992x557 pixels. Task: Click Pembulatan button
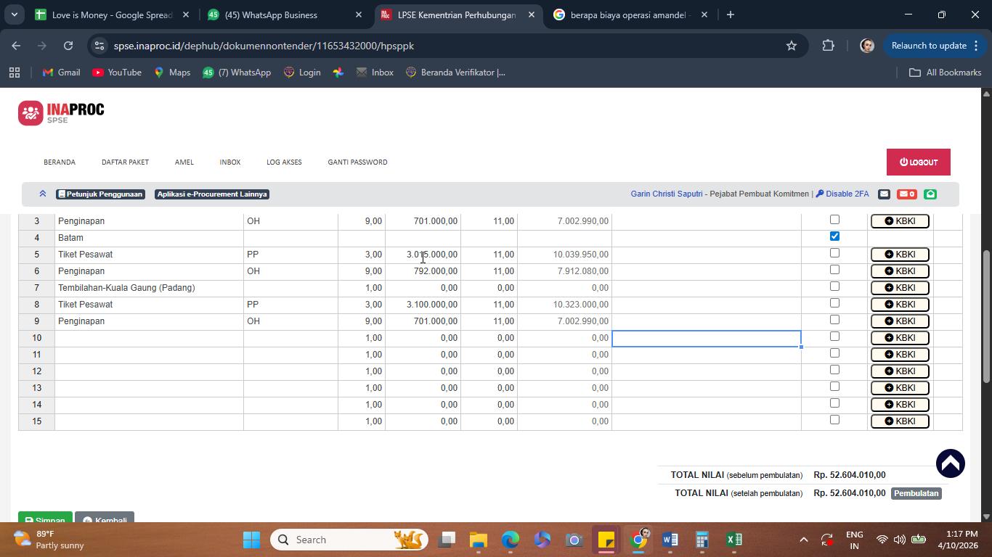(916, 493)
